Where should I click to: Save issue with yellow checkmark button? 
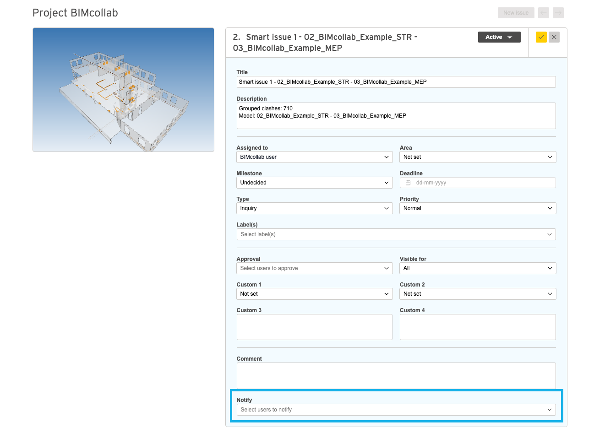[x=541, y=37]
